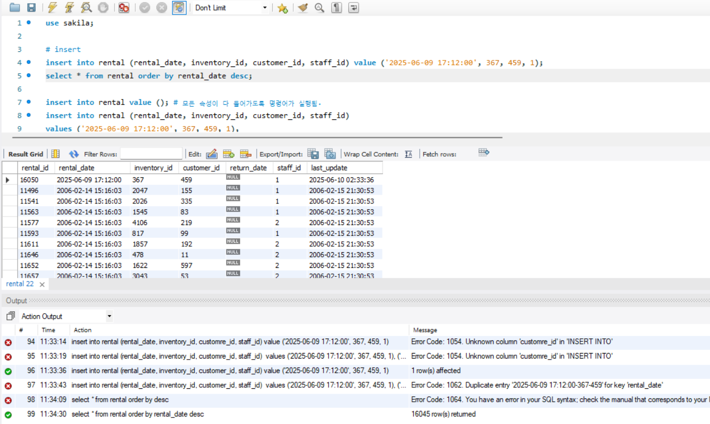This screenshot has width=710, height=424.
Task: Import records from external file icon
Action: (x=330, y=154)
